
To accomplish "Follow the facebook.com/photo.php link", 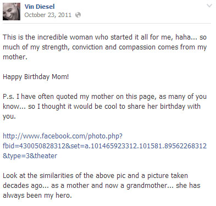I will tap(63, 136).
